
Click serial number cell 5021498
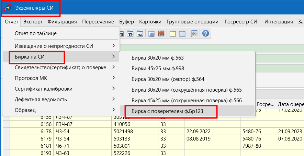135,132
